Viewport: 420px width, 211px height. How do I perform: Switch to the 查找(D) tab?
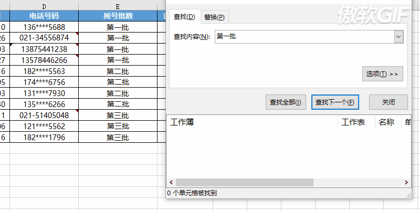point(185,17)
